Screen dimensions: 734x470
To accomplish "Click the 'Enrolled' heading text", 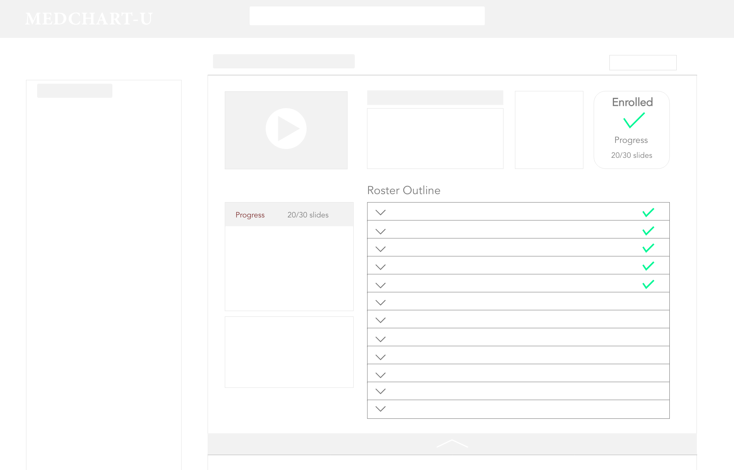I will coord(632,102).
